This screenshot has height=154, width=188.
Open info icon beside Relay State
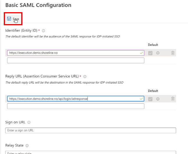click(27, 146)
